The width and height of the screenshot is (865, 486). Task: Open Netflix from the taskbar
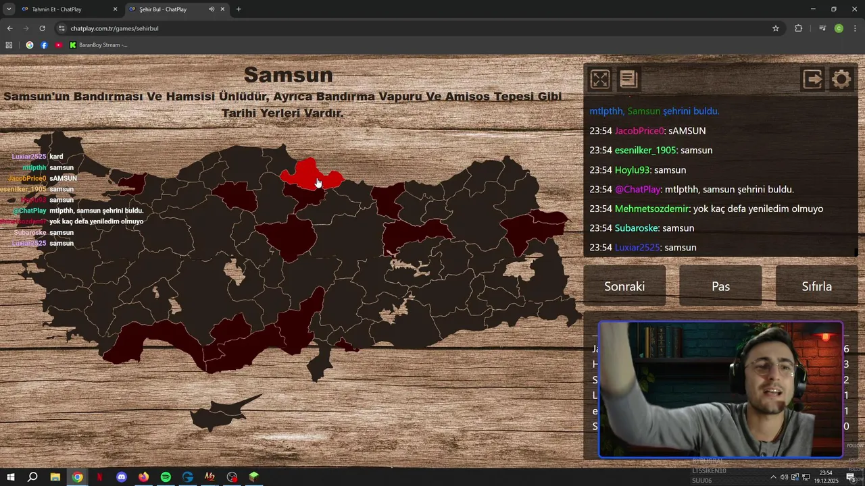point(99,477)
